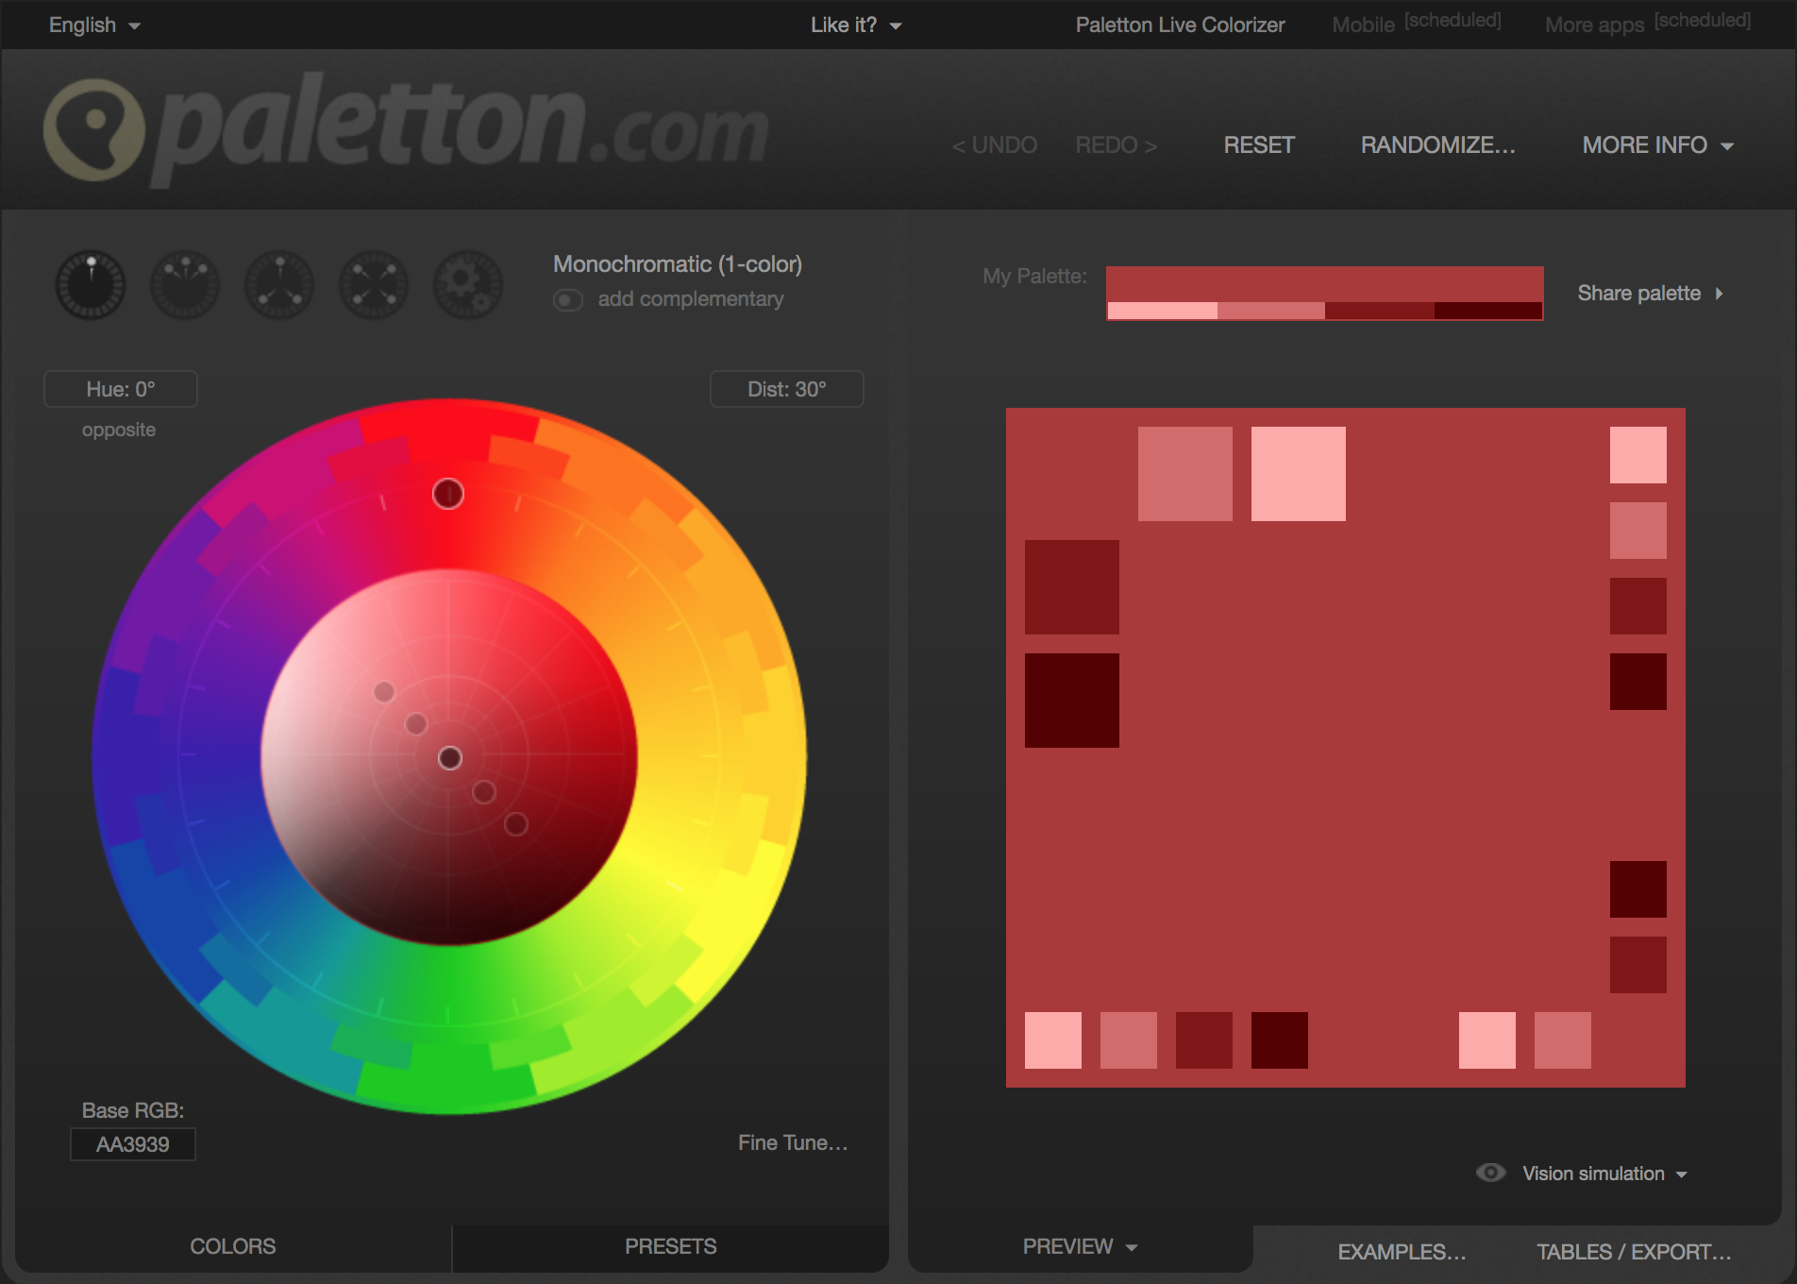This screenshot has width=1797, height=1284.
Task: Click the opposite hue link
Action: click(x=119, y=430)
